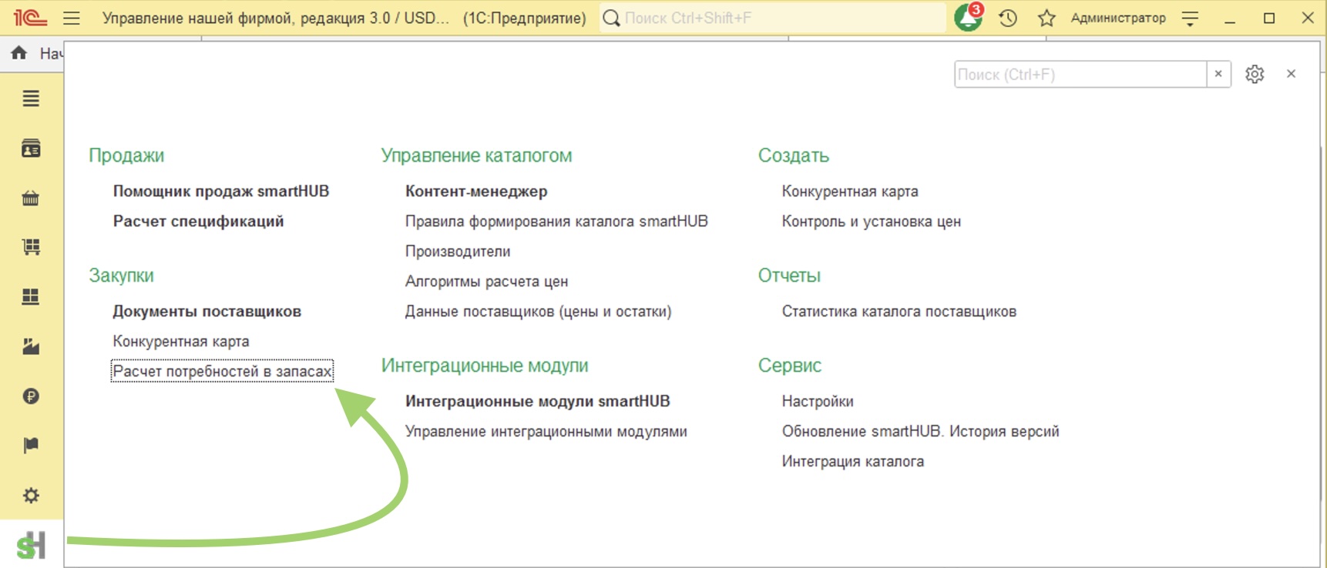Open the settings gear icon in sidebar
Image resolution: width=1327 pixels, height=568 pixels.
point(31,495)
